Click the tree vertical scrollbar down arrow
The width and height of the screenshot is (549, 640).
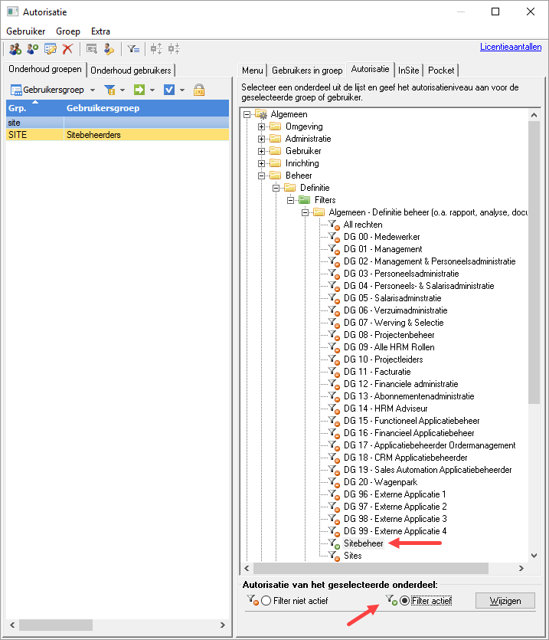tap(534, 556)
